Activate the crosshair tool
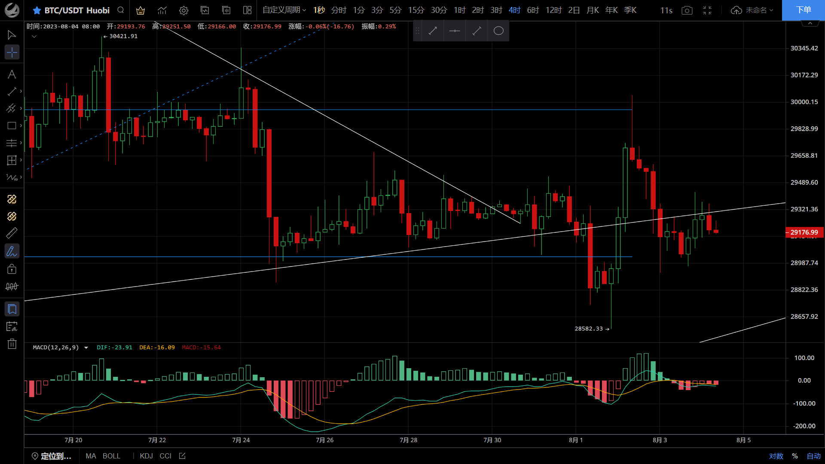825x464 pixels. [12, 52]
